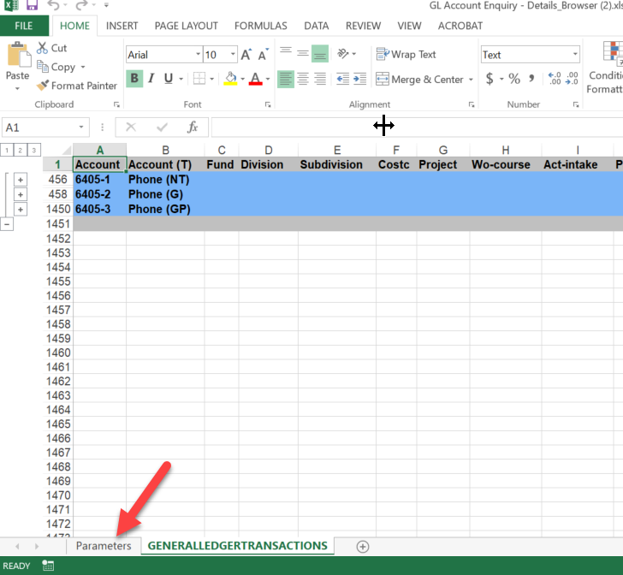Click the Insert Function fx icon
Screen dimensions: 623x575
click(193, 127)
